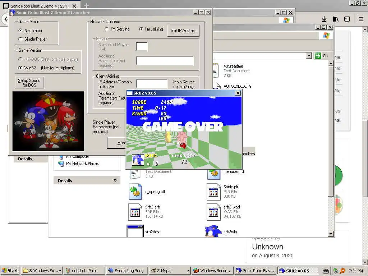Click the keyboard icon in system tray
Image resolution: width=368 pixels, height=276 pixels.
point(326,271)
